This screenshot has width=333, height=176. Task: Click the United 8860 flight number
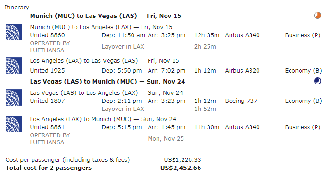pos(47,35)
